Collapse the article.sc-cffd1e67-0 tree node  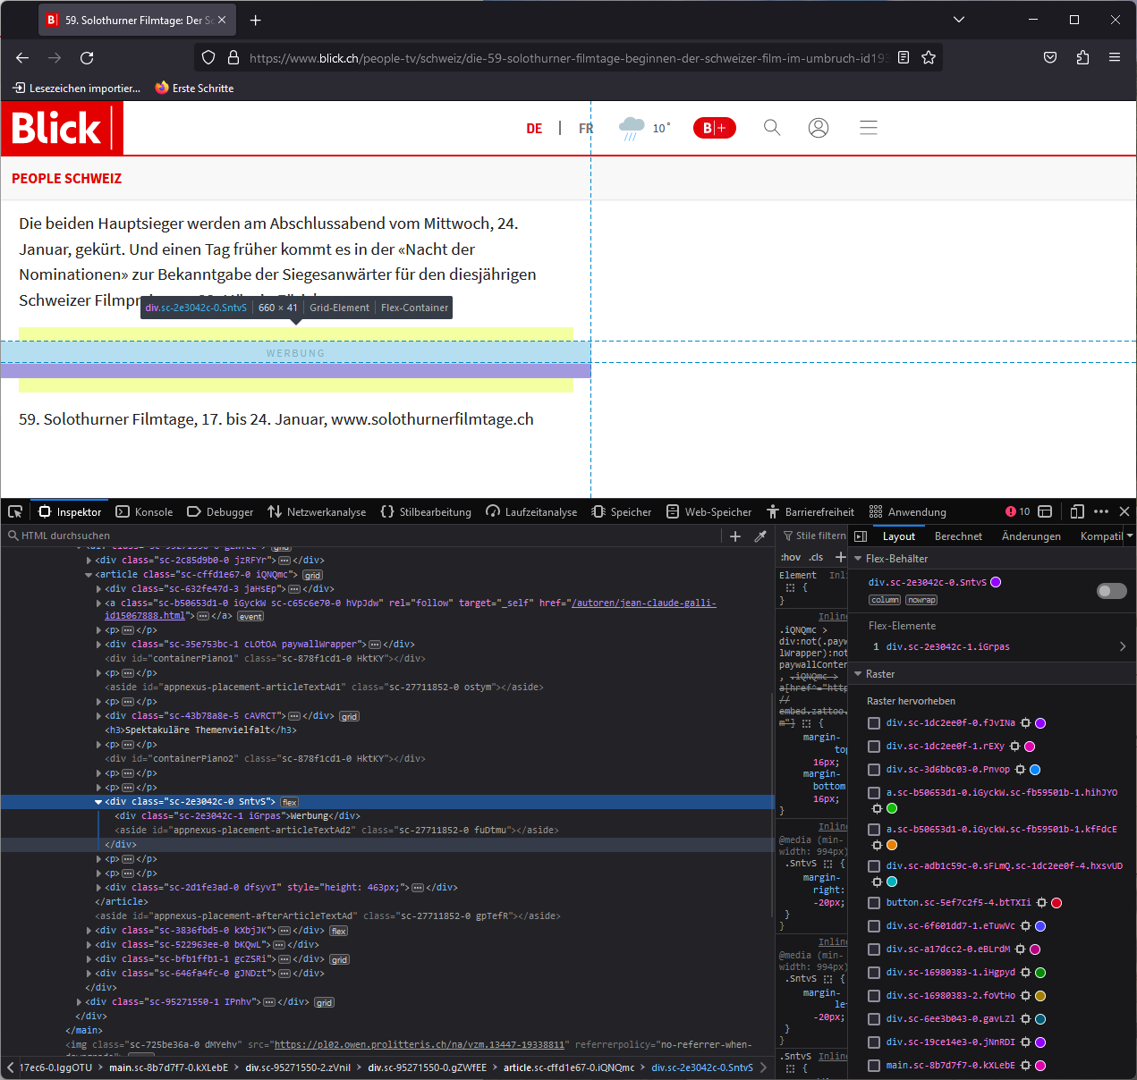(x=88, y=574)
